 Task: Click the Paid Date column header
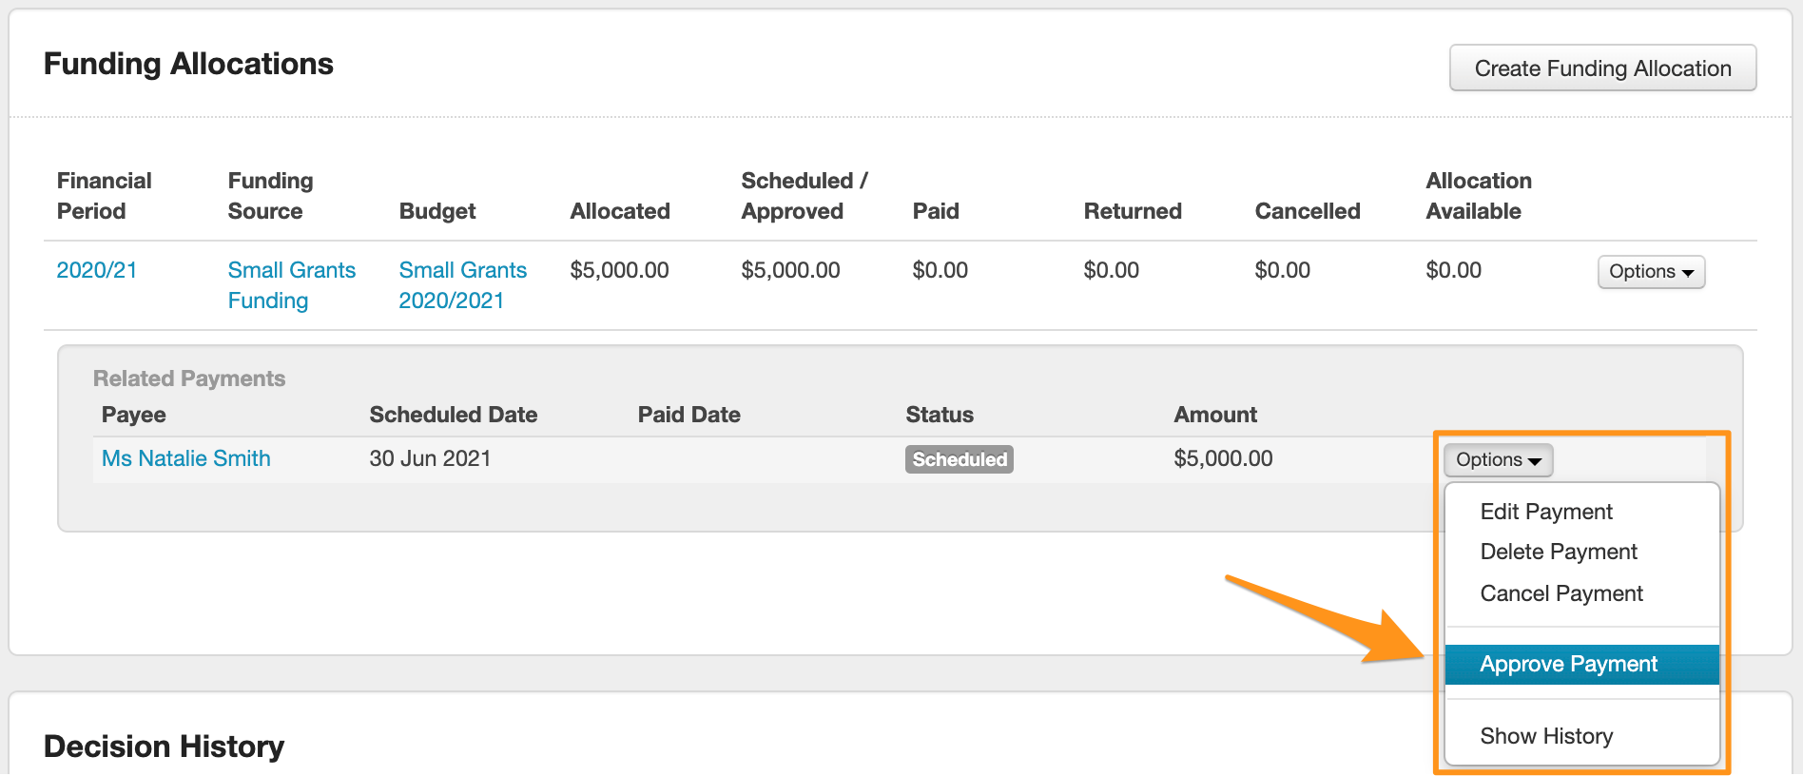688,415
